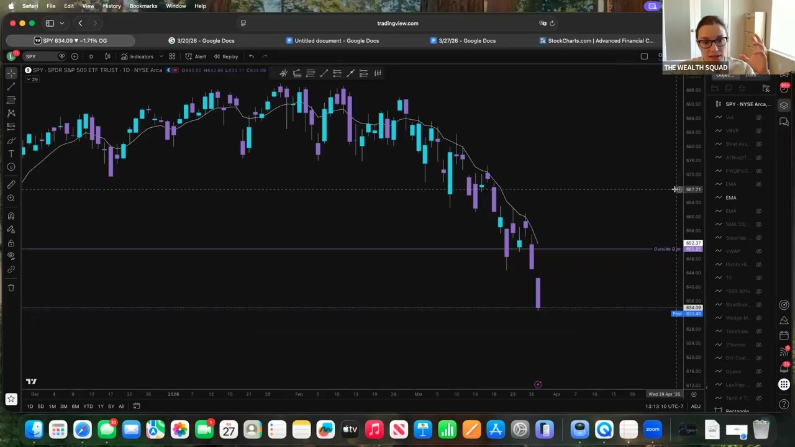Select the ruler measure tool
The width and height of the screenshot is (795, 447).
[11, 184]
